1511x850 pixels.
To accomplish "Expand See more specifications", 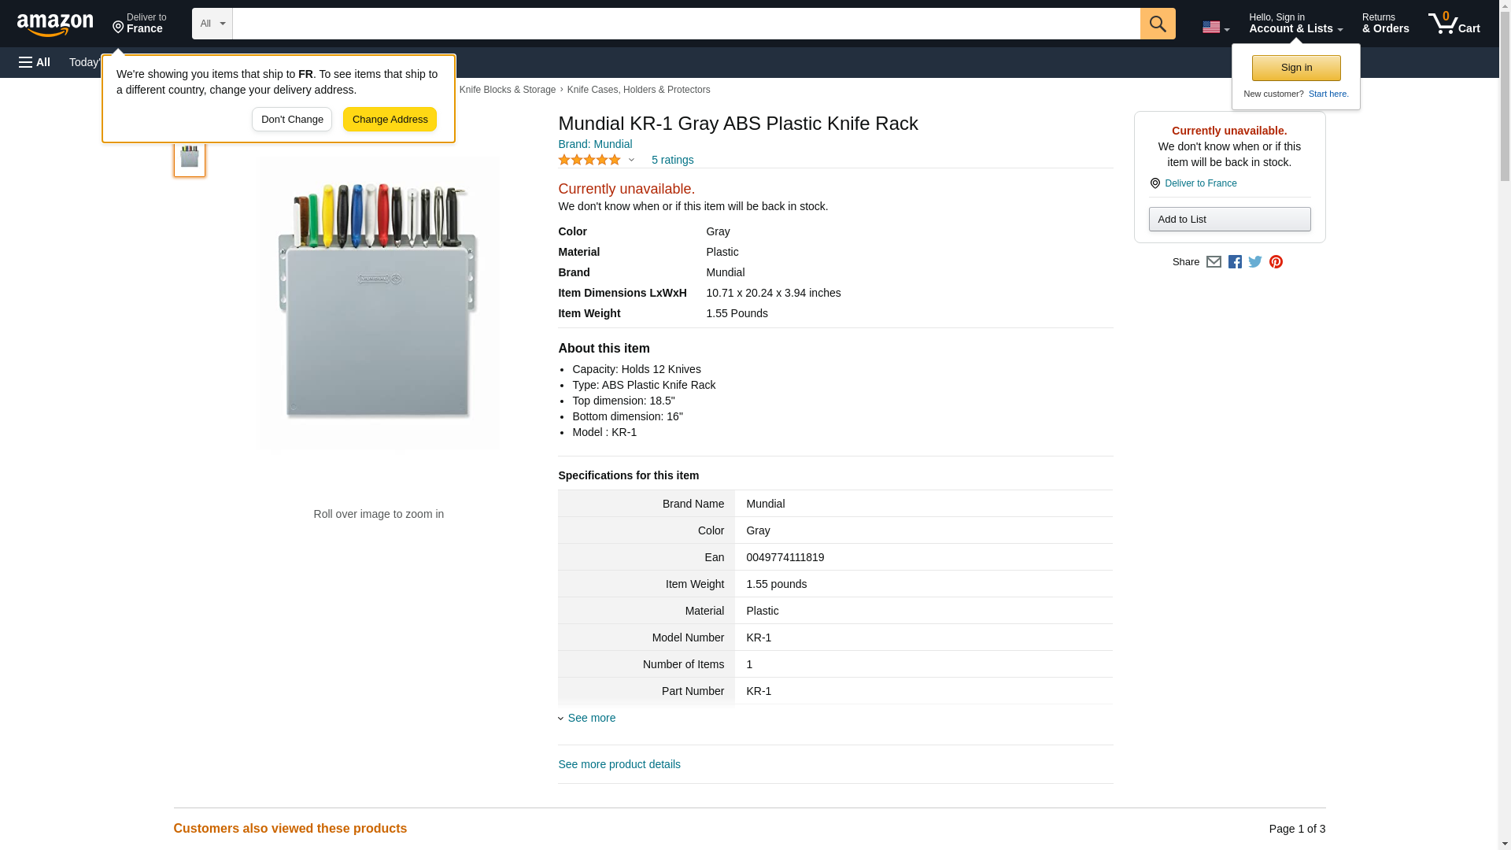I will coord(591,718).
